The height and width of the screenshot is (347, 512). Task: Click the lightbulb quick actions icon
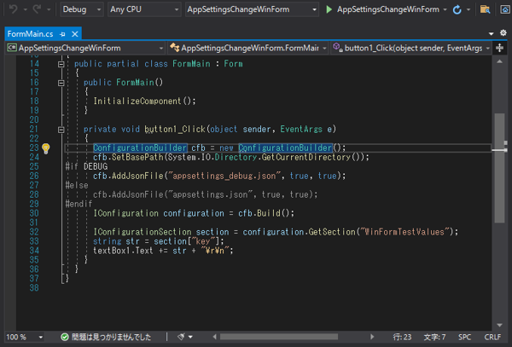[46, 148]
